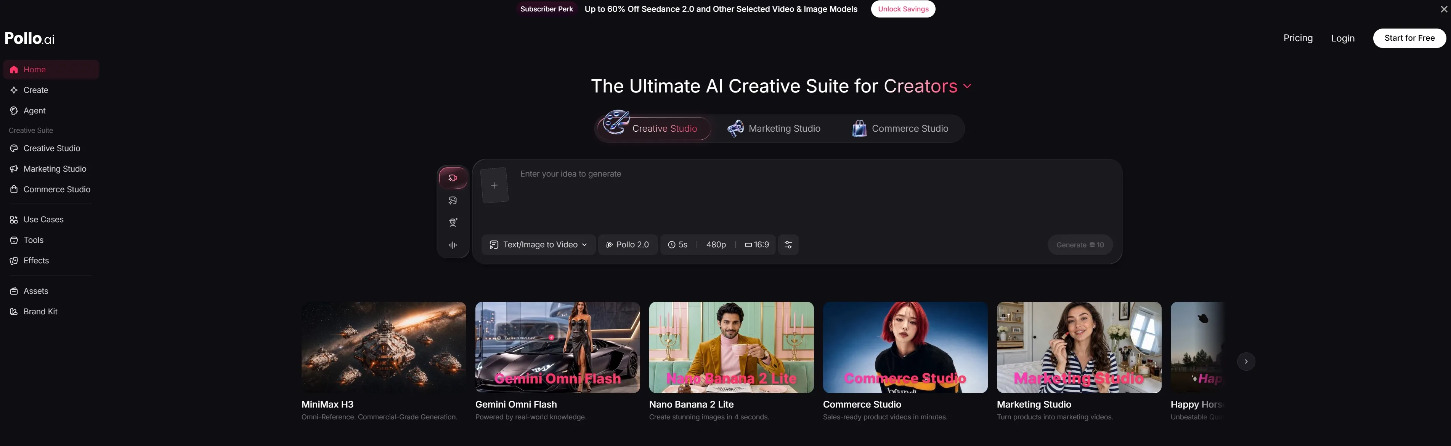1451x446 pixels.
Task: Open Brand Kit in the sidebar
Action: tap(51, 312)
